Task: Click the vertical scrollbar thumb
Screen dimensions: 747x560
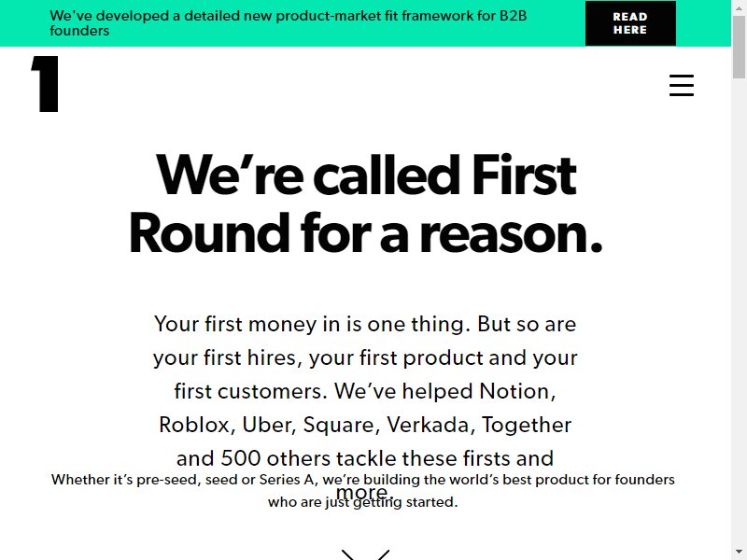Action: (x=739, y=45)
